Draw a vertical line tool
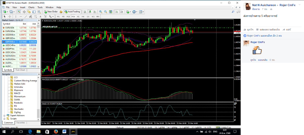 tap(16, 17)
